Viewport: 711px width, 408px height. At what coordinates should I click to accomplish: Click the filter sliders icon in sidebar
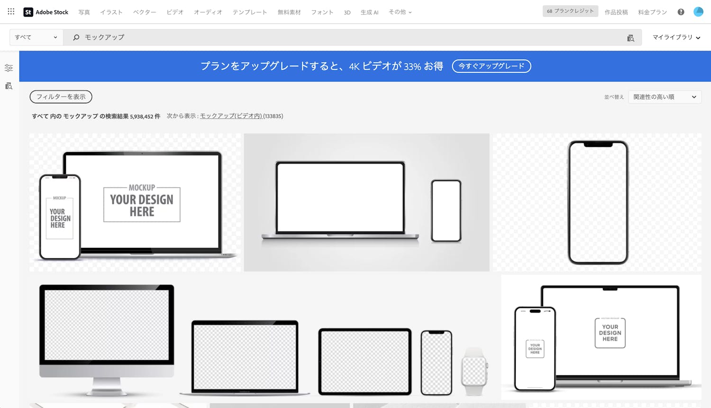[x=9, y=68]
